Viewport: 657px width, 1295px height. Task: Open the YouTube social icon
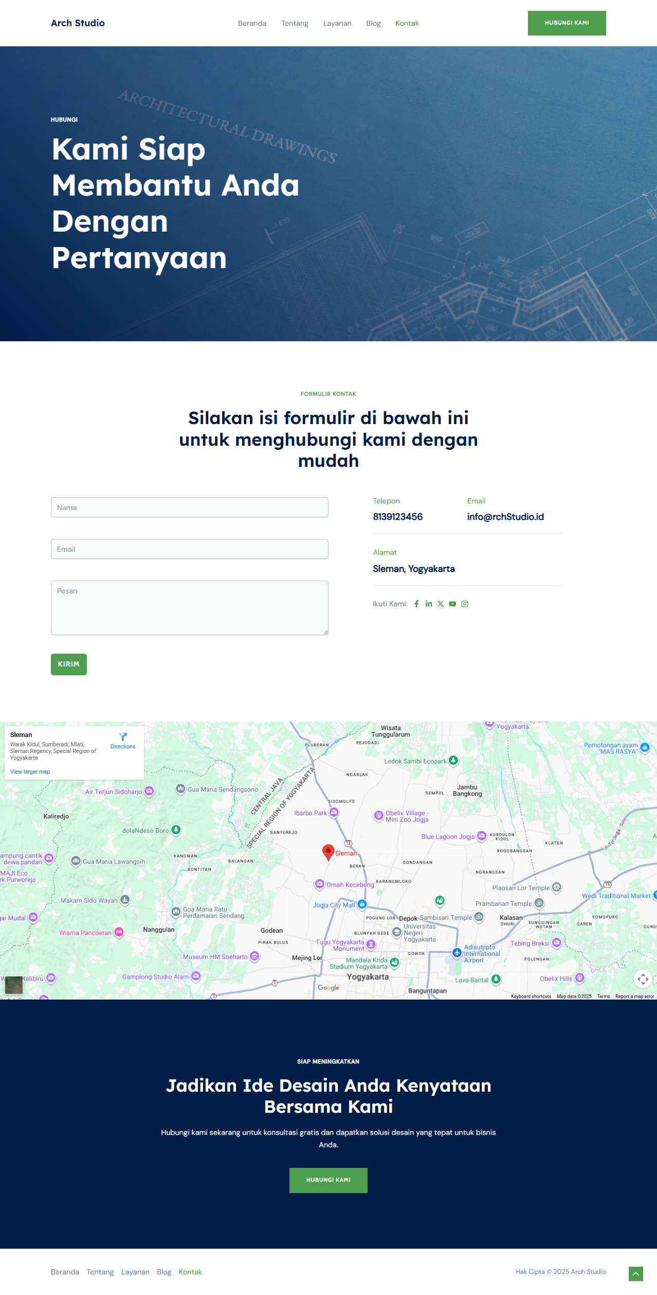click(452, 604)
